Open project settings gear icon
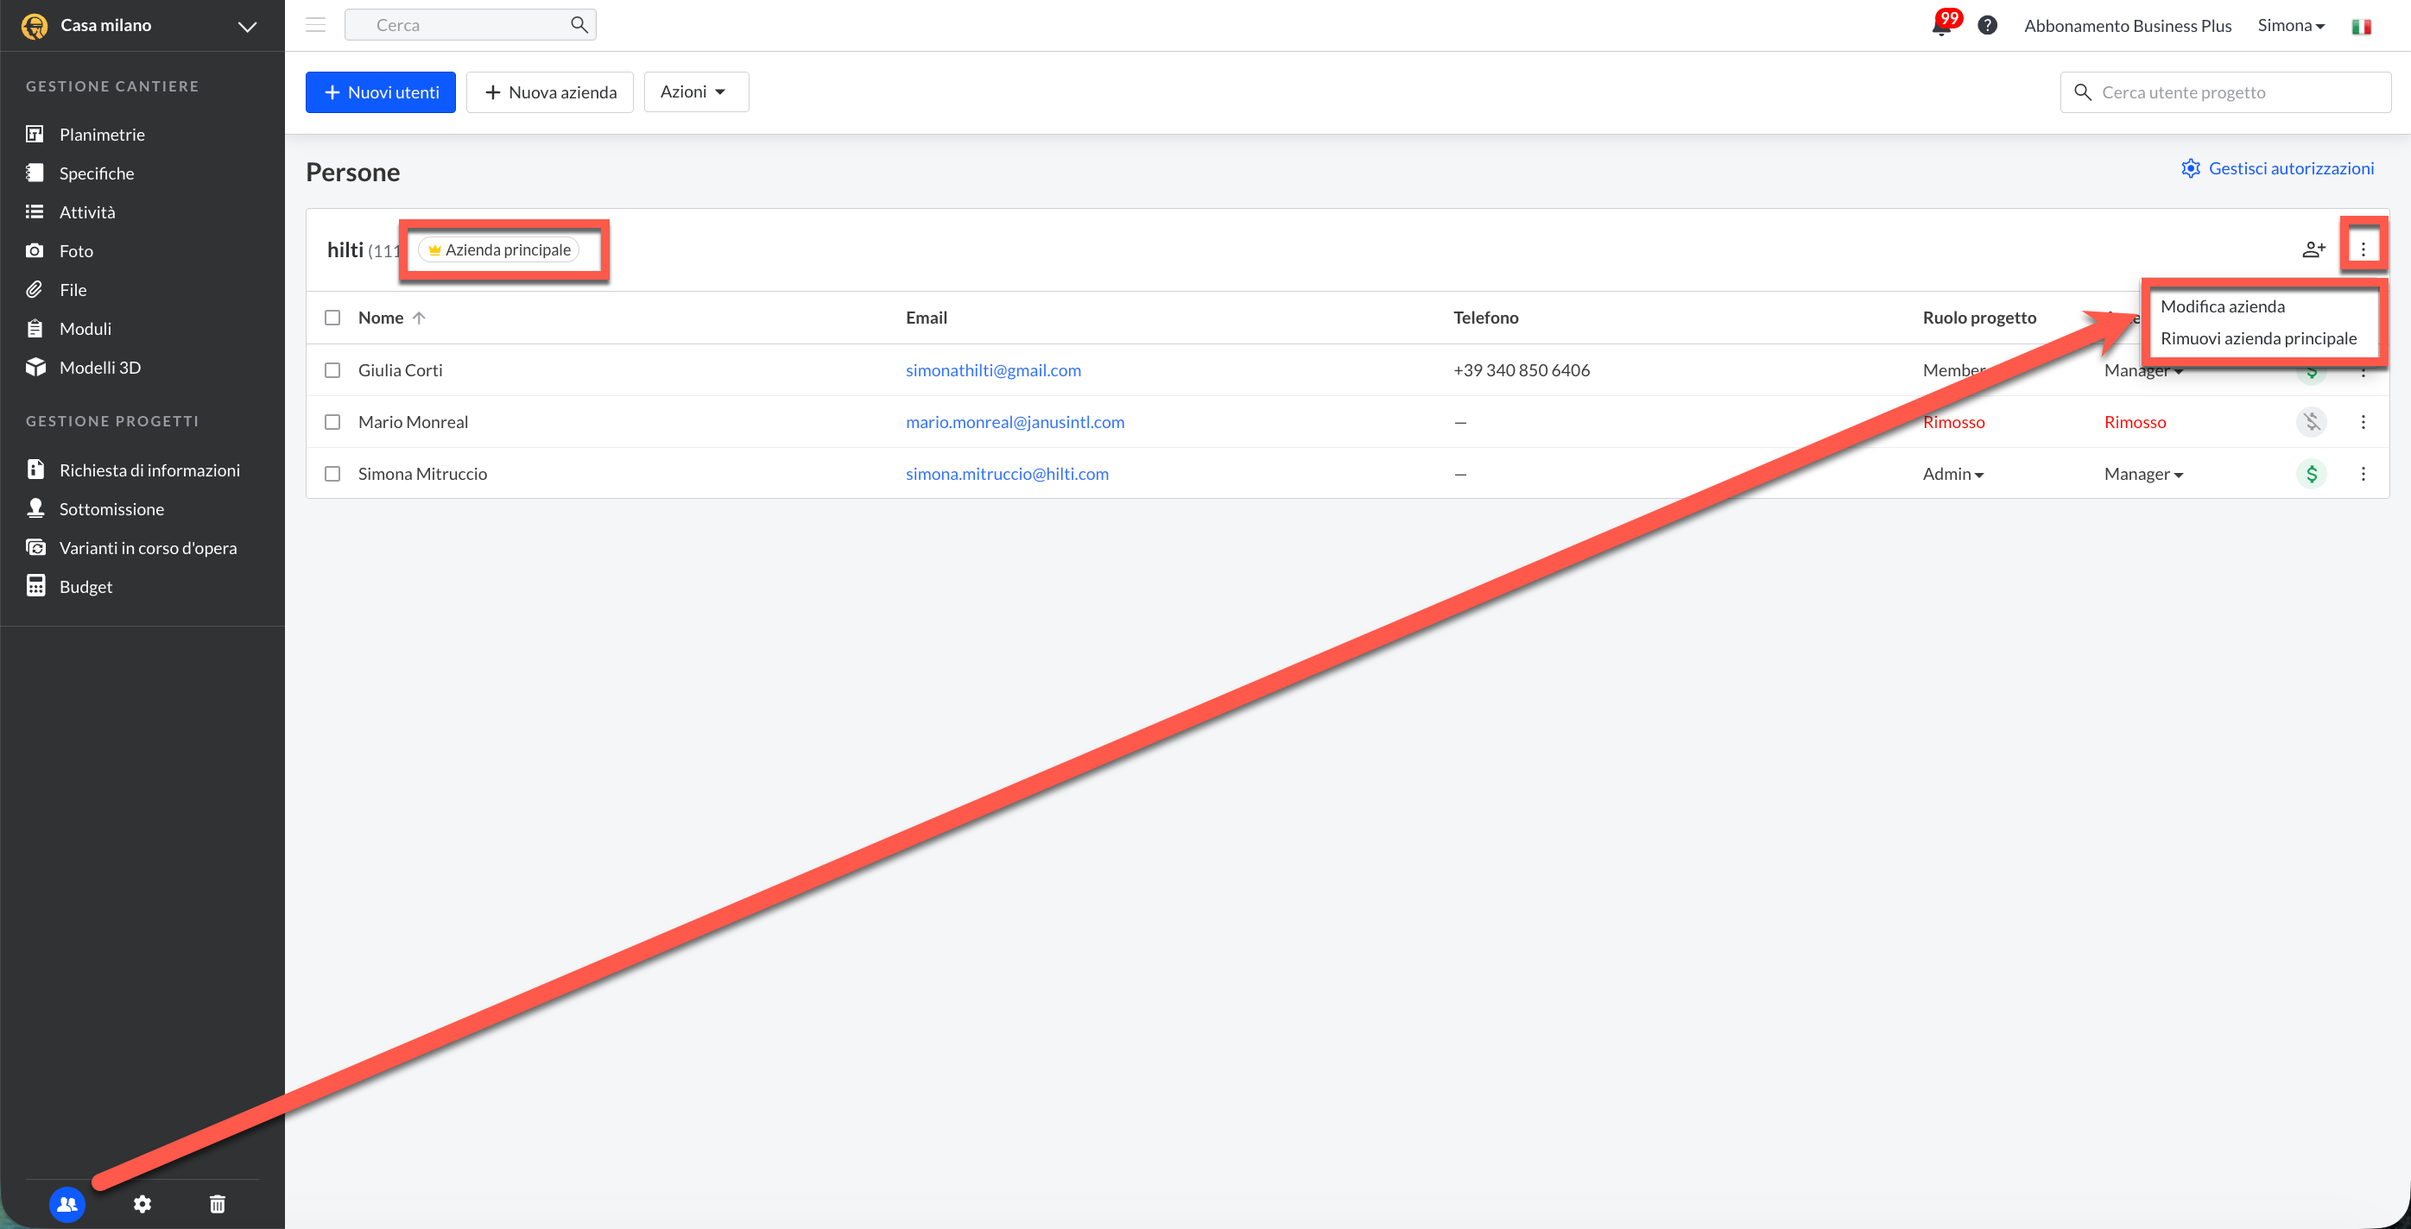 [142, 1204]
